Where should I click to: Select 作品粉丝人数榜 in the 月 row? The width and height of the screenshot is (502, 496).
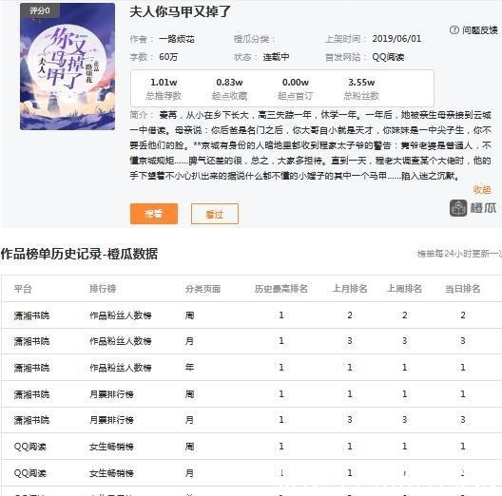pos(121,341)
